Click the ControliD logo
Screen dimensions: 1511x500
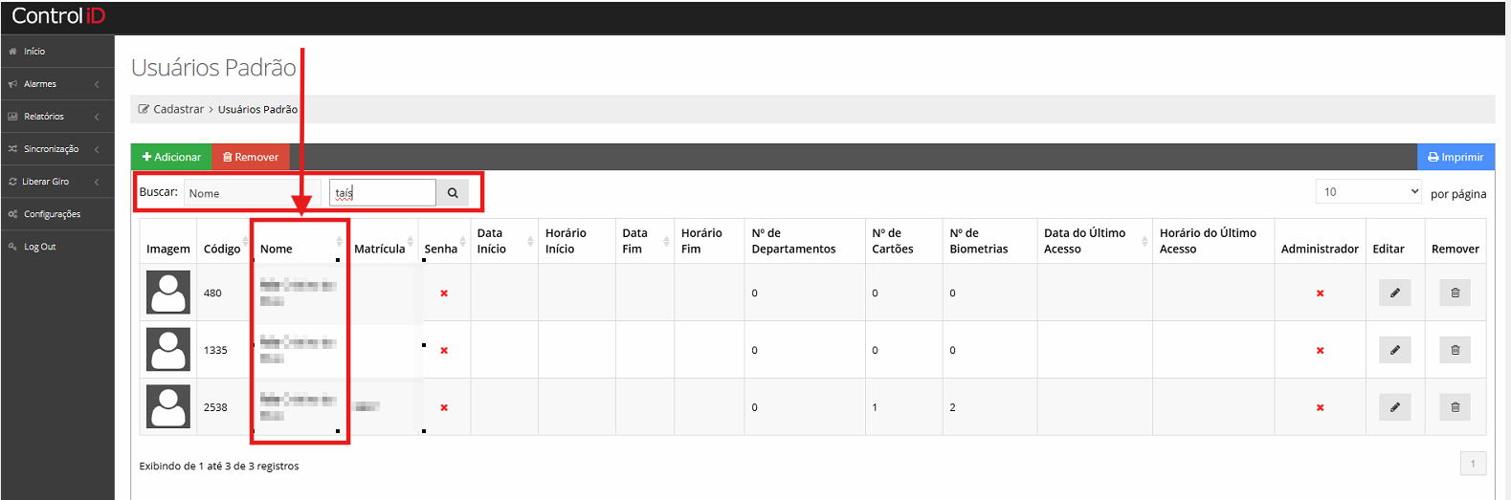[x=58, y=16]
